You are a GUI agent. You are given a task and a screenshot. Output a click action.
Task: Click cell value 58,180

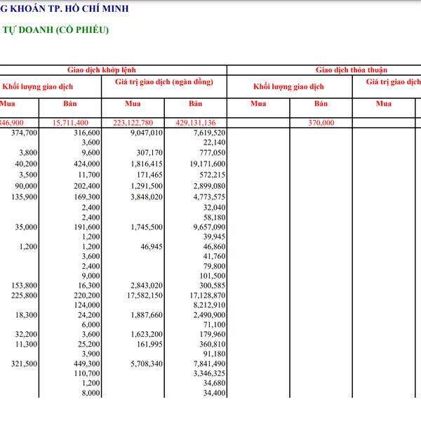click(x=214, y=218)
